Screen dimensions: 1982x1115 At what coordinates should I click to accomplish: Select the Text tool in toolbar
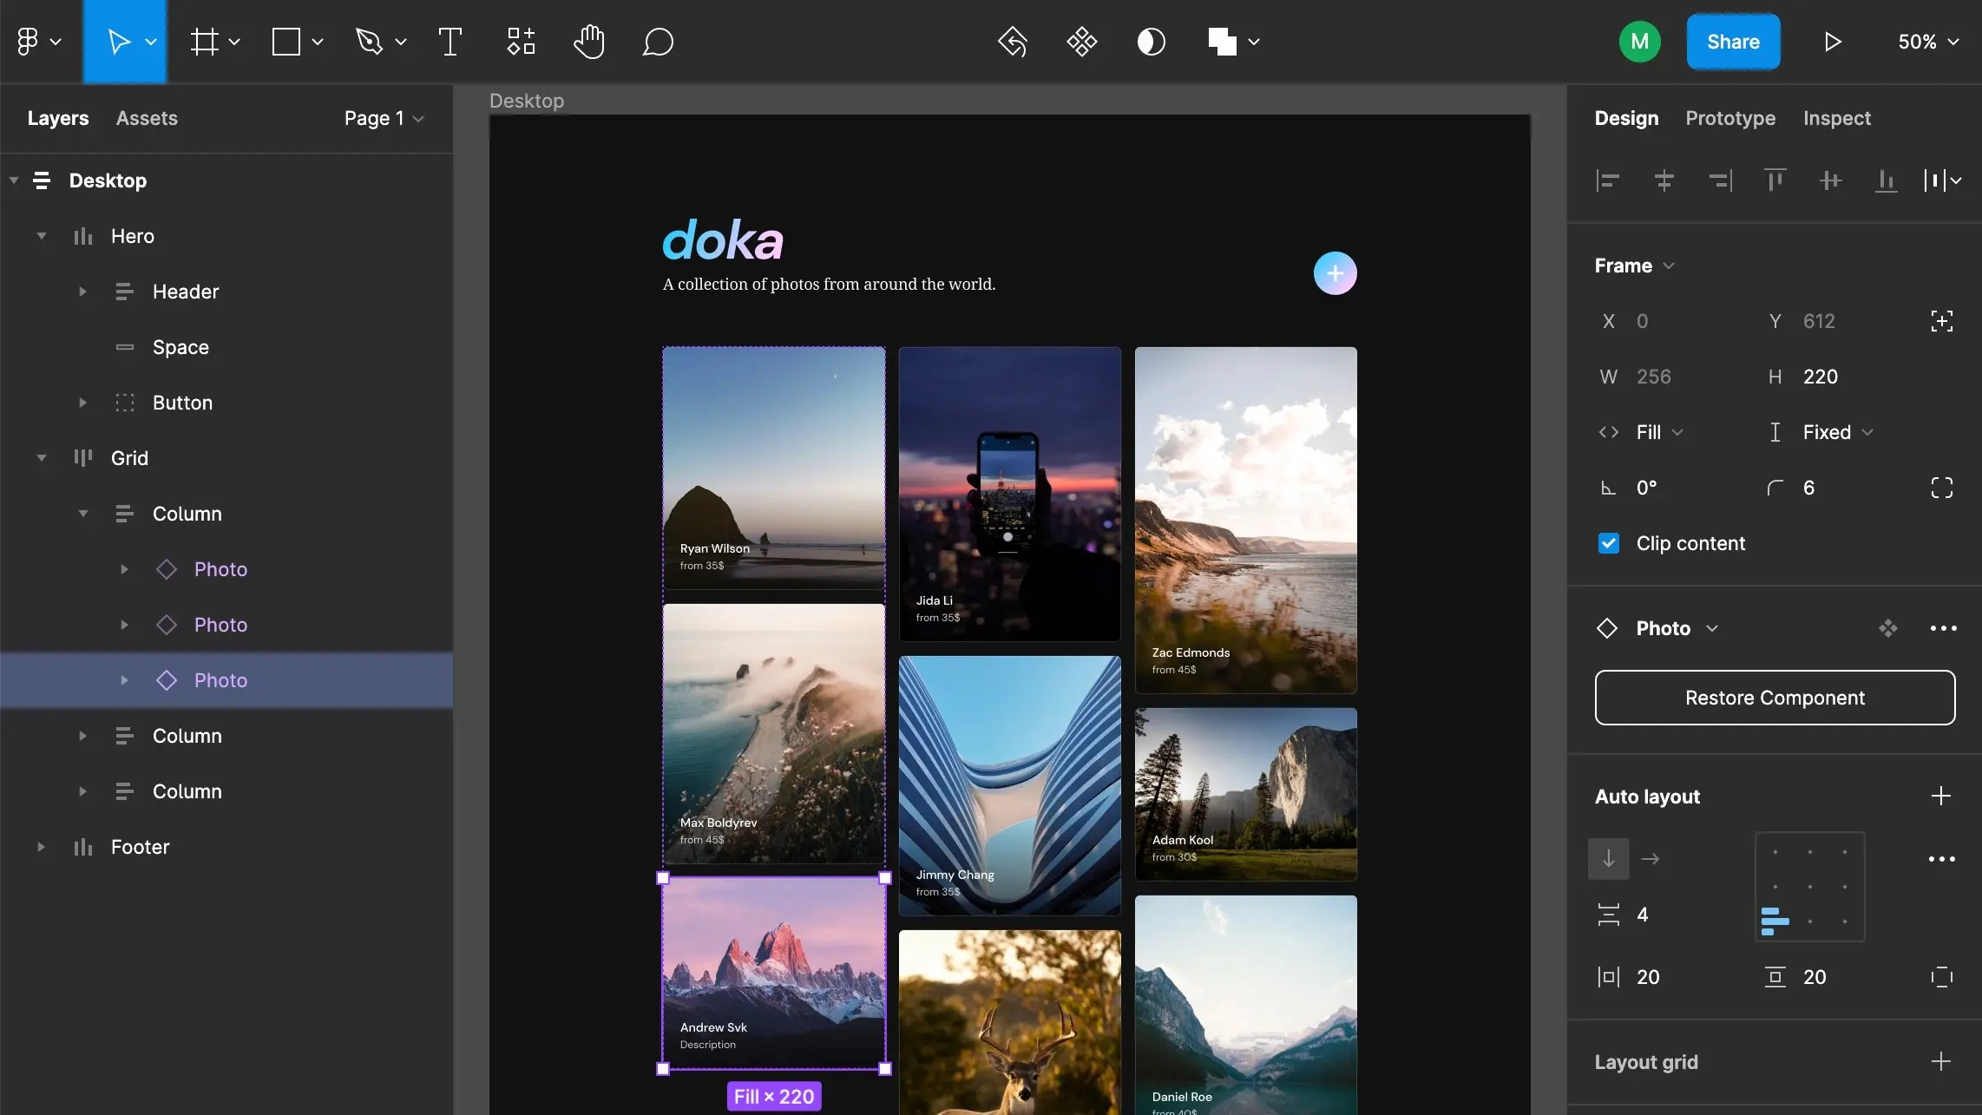coord(450,43)
